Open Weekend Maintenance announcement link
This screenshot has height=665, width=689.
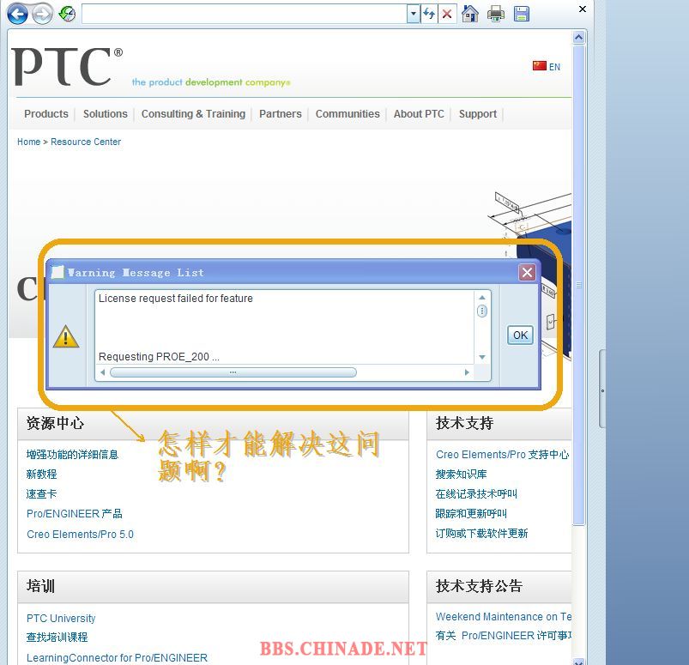504,617
